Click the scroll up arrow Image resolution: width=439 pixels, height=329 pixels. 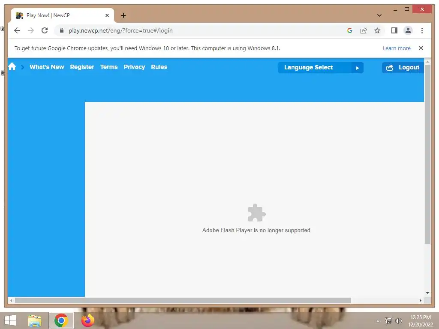click(x=427, y=61)
